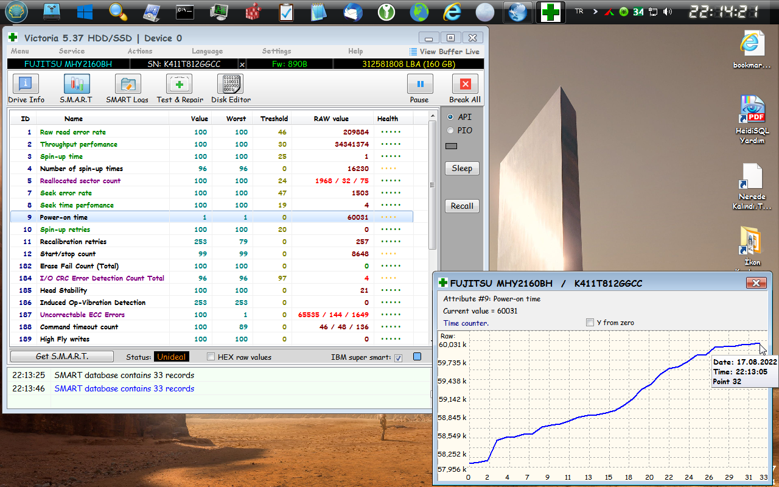Click the Pause icon button
This screenshot has width=779, height=487.
pos(420,84)
